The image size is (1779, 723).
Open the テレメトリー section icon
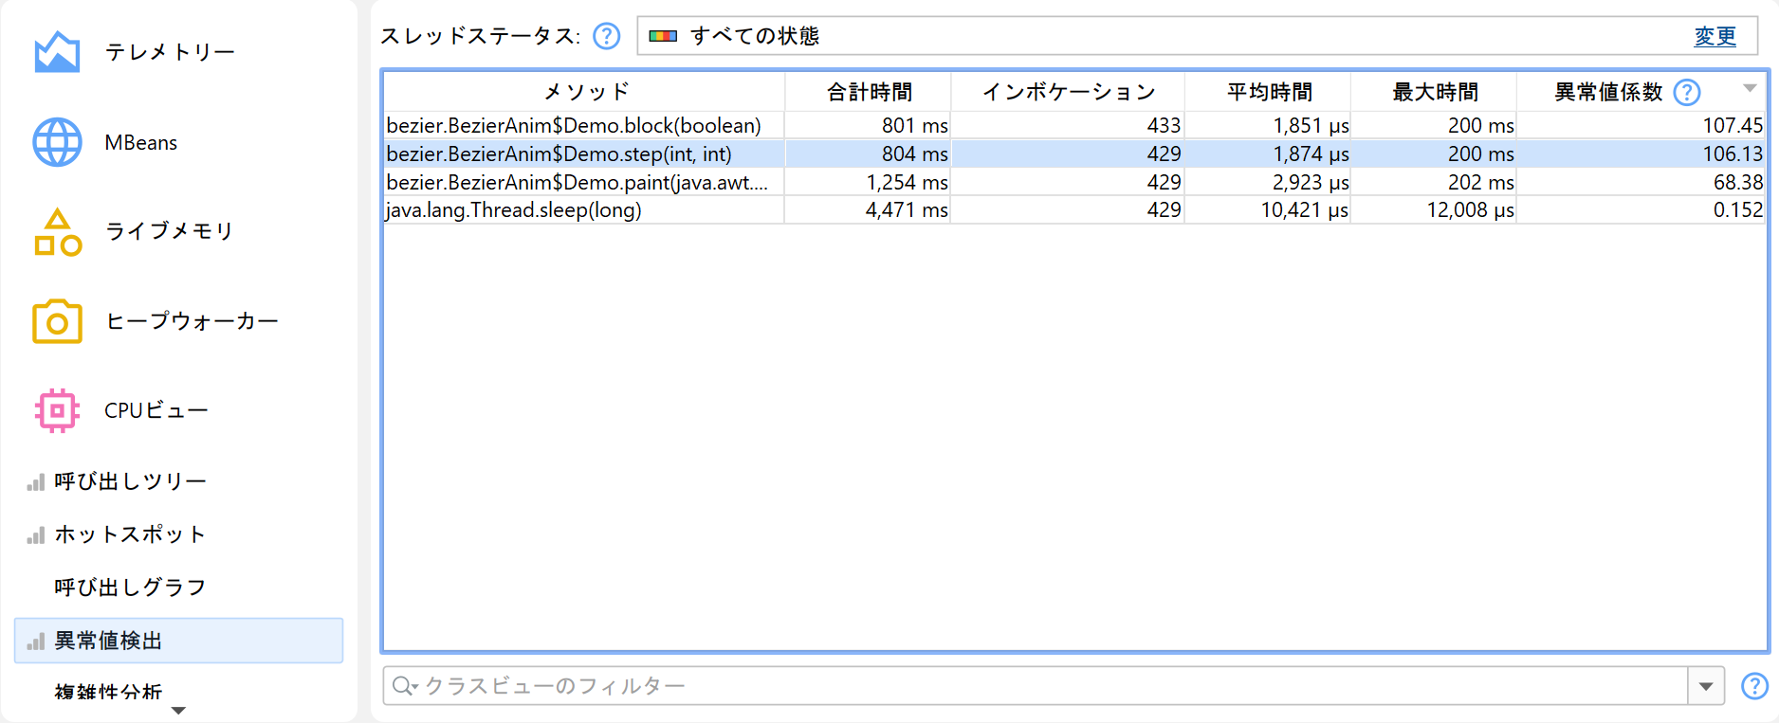click(x=57, y=52)
